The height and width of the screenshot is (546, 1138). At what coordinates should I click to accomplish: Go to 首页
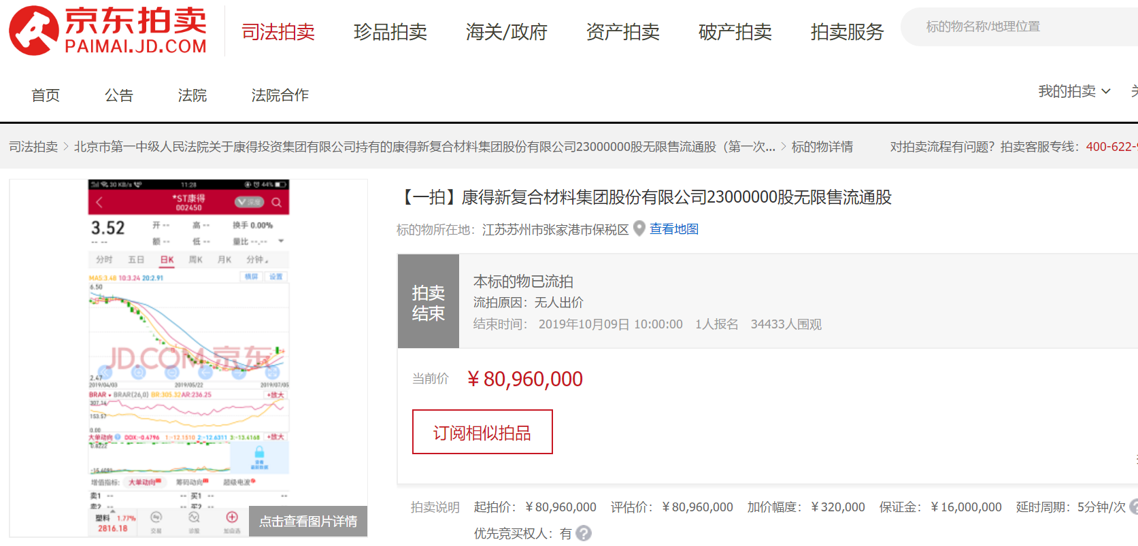pos(46,95)
